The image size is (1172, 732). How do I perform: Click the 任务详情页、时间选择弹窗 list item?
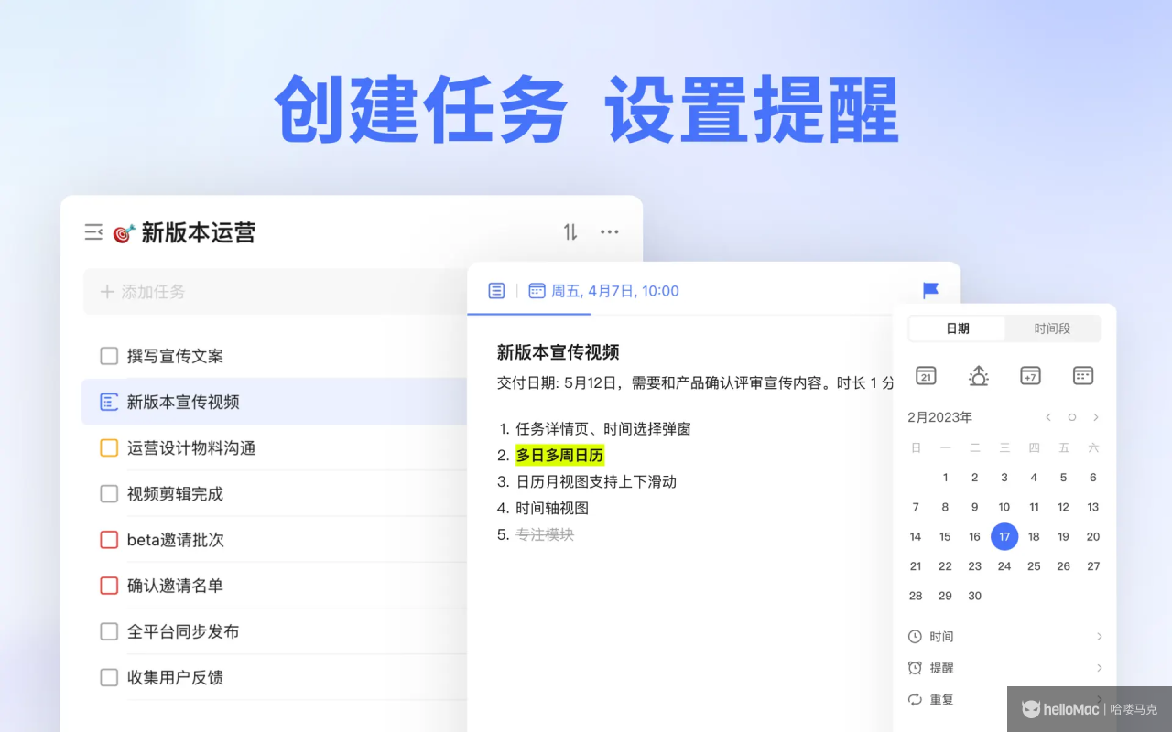coord(602,428)
